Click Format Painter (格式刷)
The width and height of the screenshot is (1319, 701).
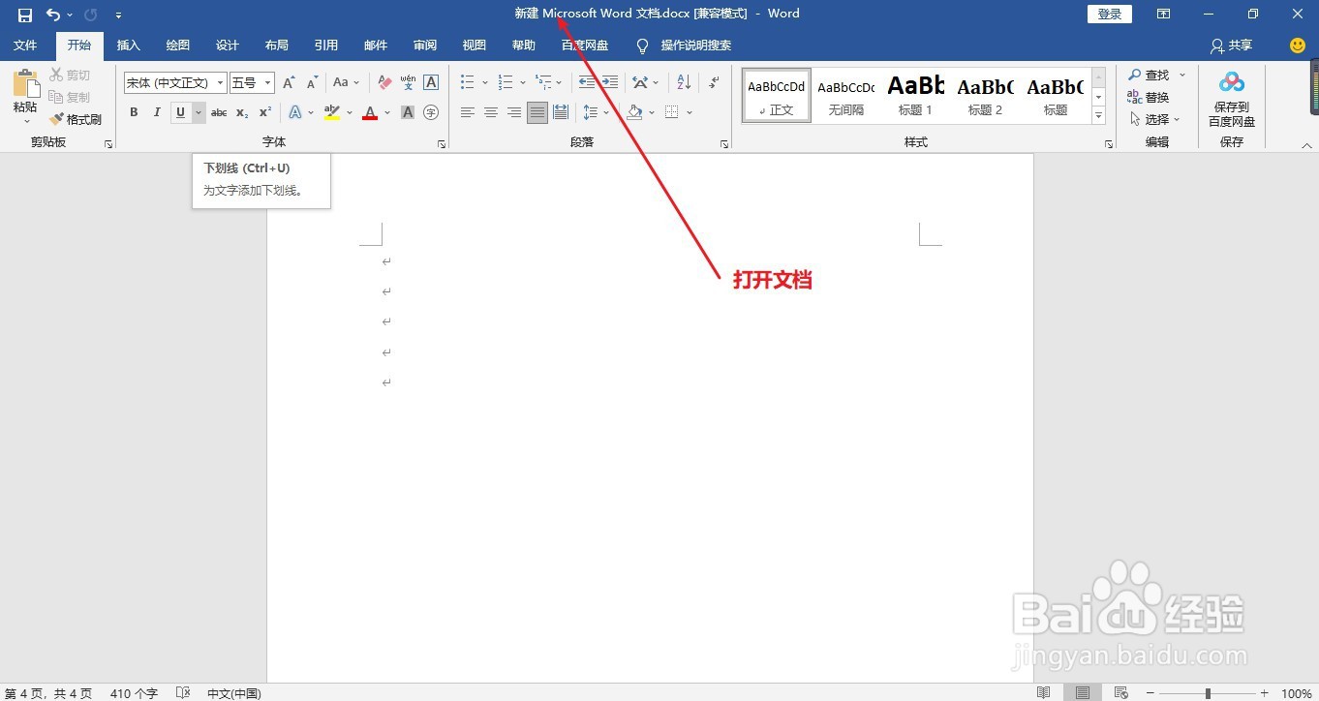coord(75,119)
